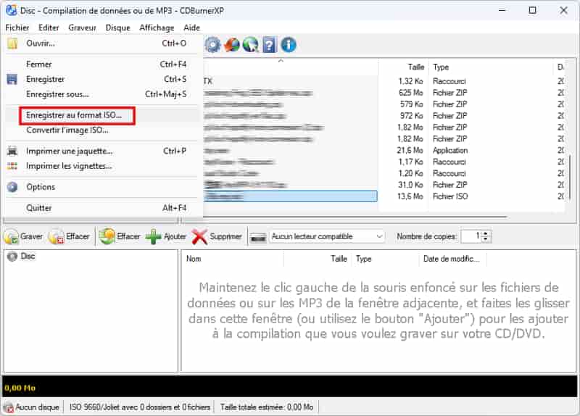The image size is (580, 416).
Task: Click the Graver burn button
Action: (23, 236)
